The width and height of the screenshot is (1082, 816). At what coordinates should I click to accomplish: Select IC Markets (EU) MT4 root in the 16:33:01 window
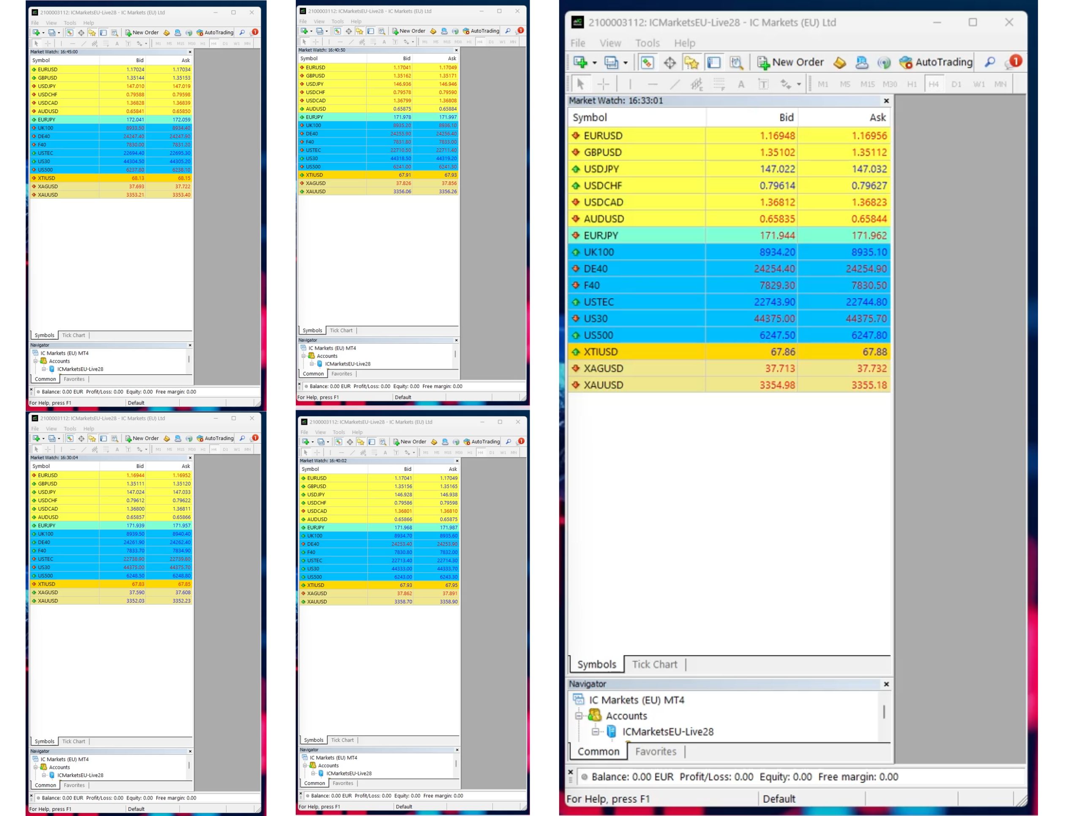coord(637,700)
